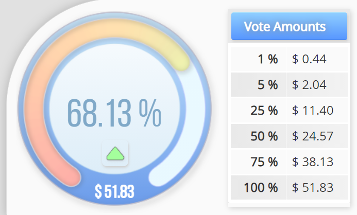This screenshot has height=215, width=357.
Task: Click the $ 24.57 vote amount
Action: coord(312,136)
